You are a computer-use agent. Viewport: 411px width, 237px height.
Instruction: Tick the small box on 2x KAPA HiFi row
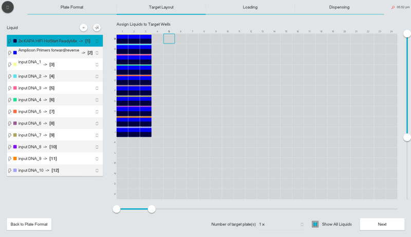[x=97, y=41]
